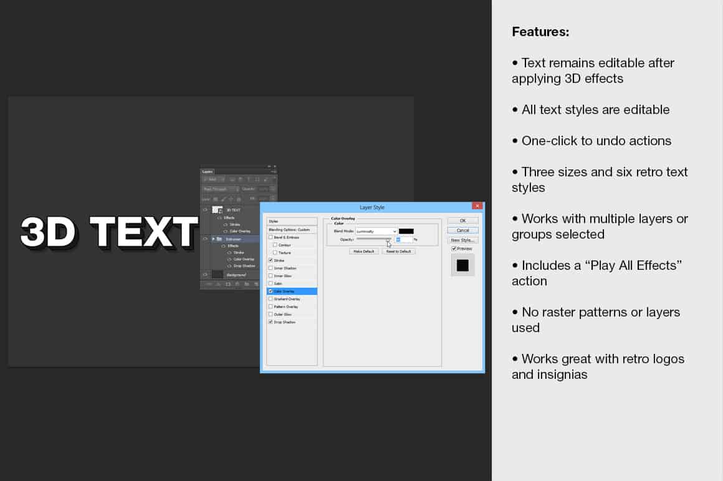Uncheck Color Overlay checkbox
This screenshot has width=723, height=481.
pos(271,291)
